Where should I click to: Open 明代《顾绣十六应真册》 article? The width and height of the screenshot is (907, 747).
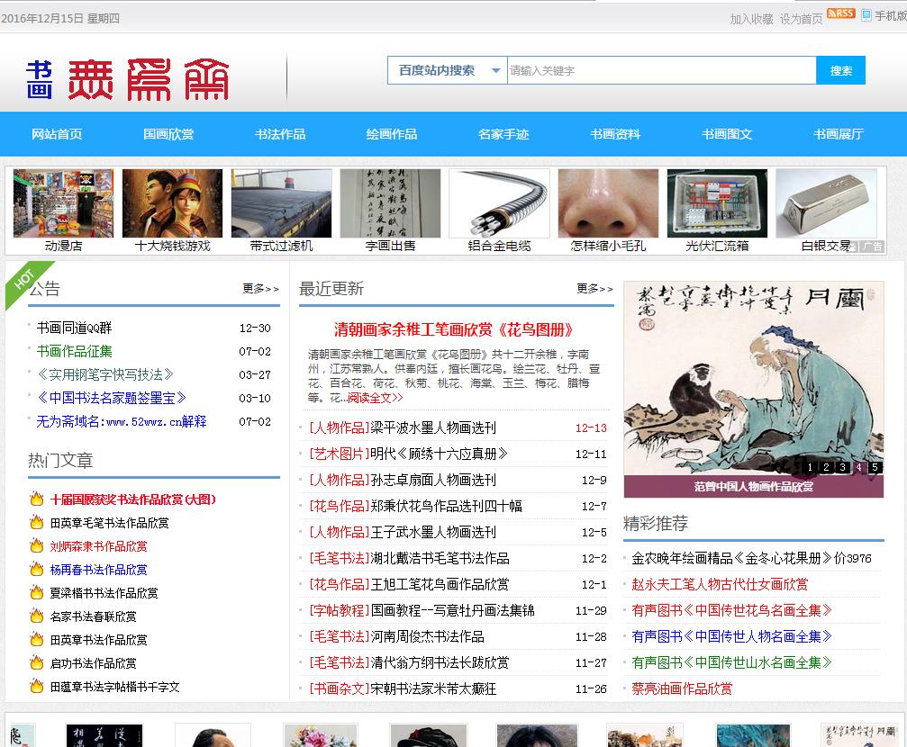click(x=439, y=454)
